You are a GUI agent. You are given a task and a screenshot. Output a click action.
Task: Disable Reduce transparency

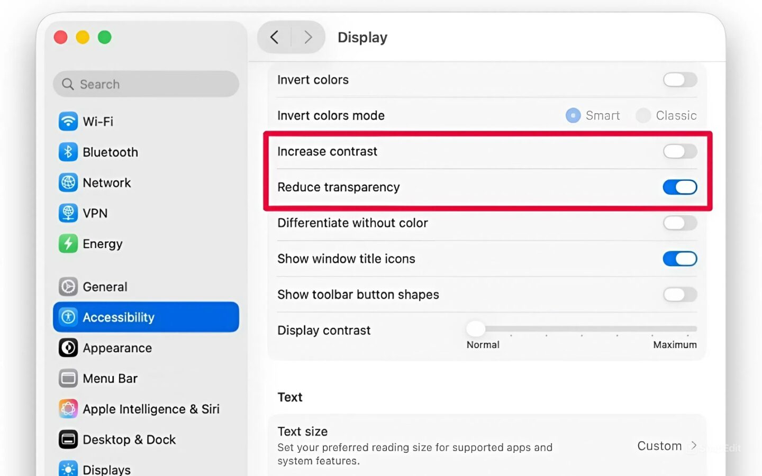coord(679,187)
